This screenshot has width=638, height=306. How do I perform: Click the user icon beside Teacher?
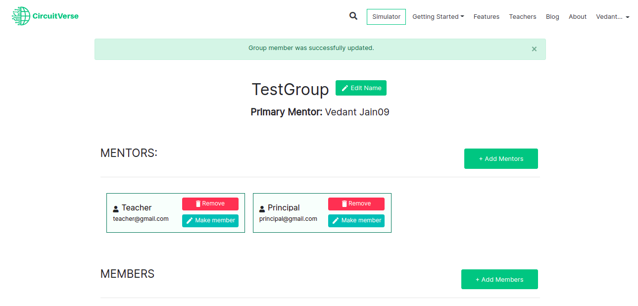116,209
